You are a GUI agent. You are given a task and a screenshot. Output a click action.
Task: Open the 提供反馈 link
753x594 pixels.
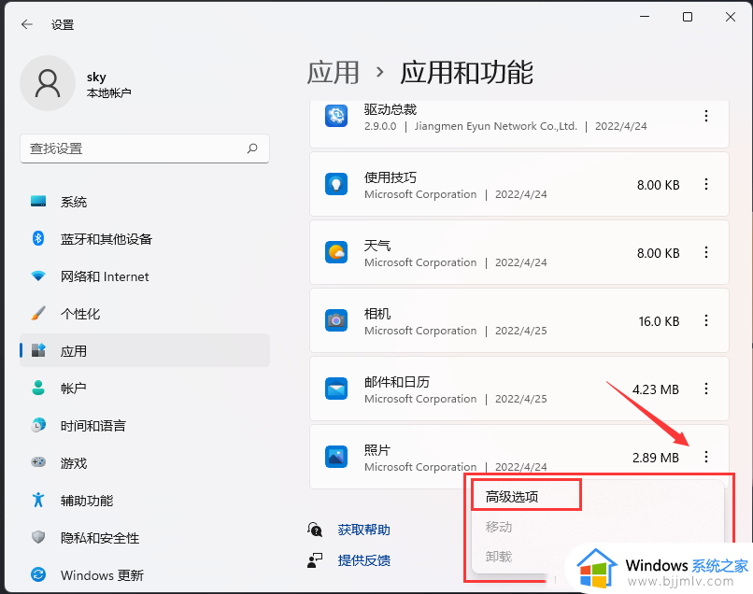click(x=363, y=560)
